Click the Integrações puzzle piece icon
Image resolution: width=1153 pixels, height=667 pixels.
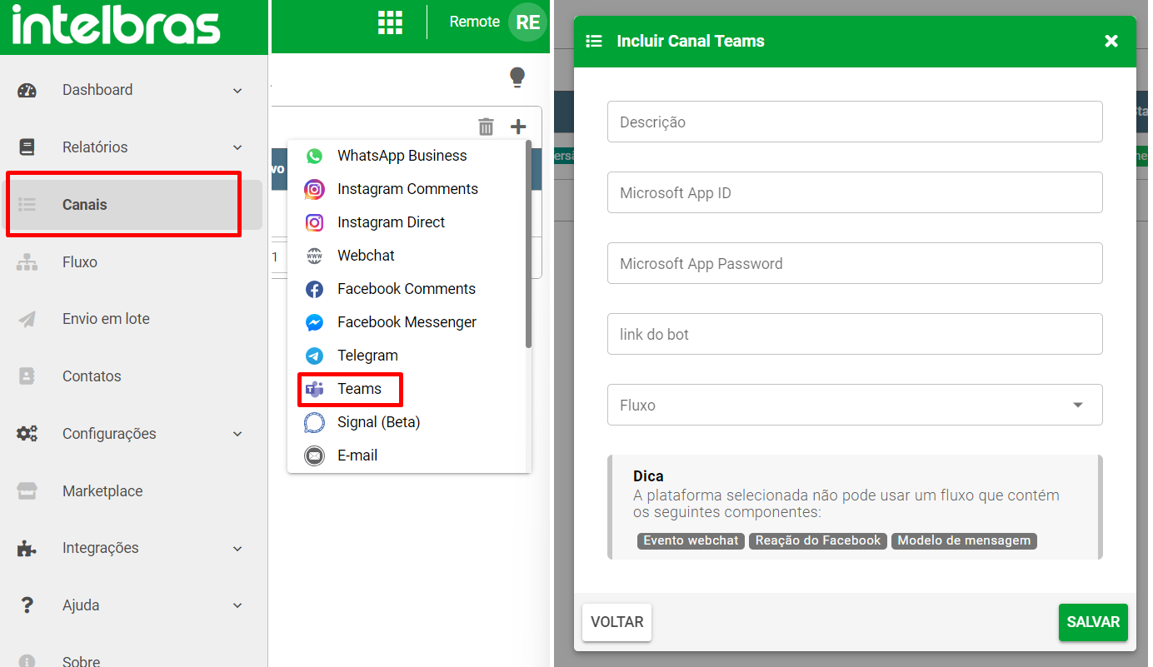pyautogui.click(x=27, y=549)
